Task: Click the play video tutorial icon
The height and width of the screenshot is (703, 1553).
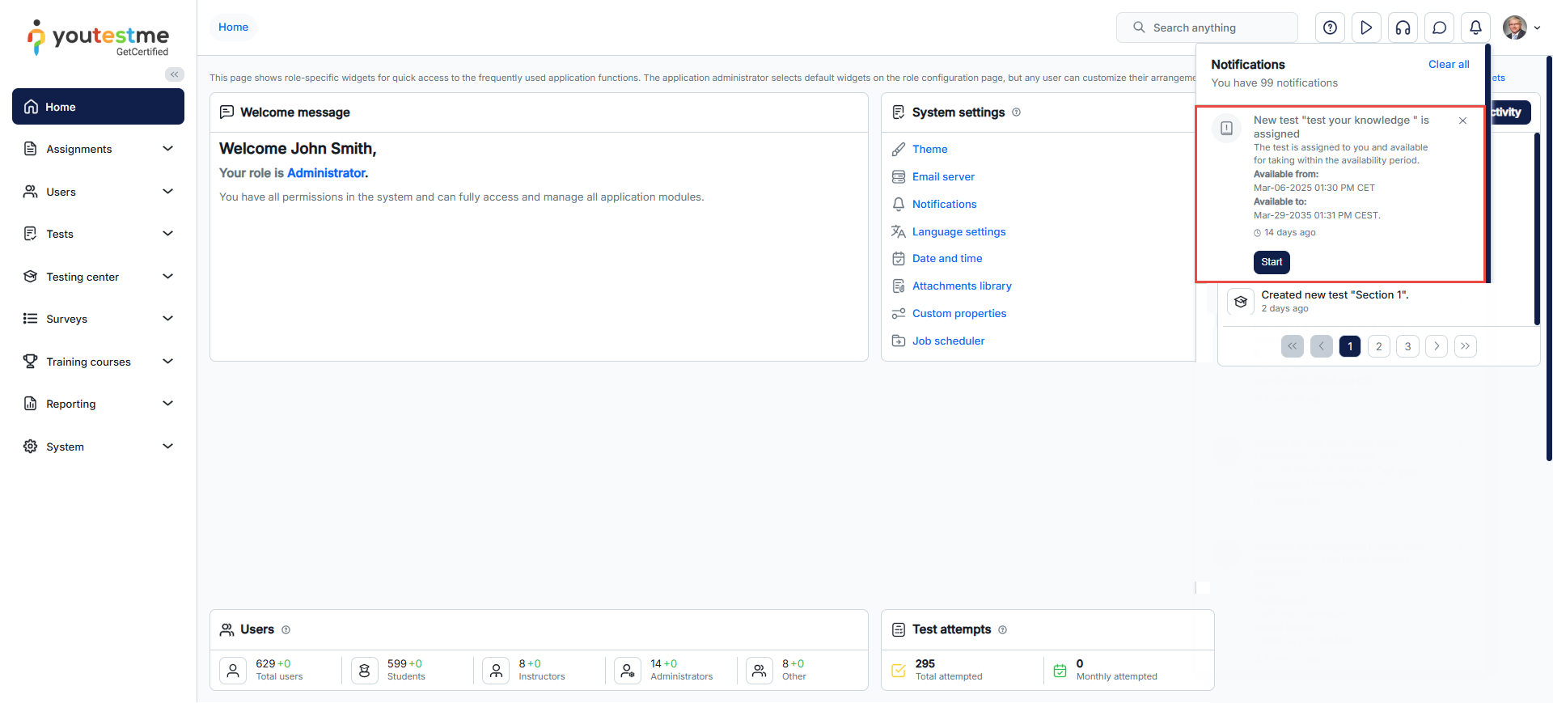Action: pyautogui.click(x=1366, y=28)
